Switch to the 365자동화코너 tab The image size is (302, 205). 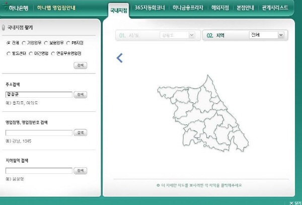[148, 8]
